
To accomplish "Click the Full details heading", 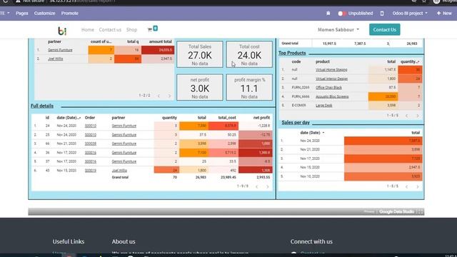I will pos(42,106).
